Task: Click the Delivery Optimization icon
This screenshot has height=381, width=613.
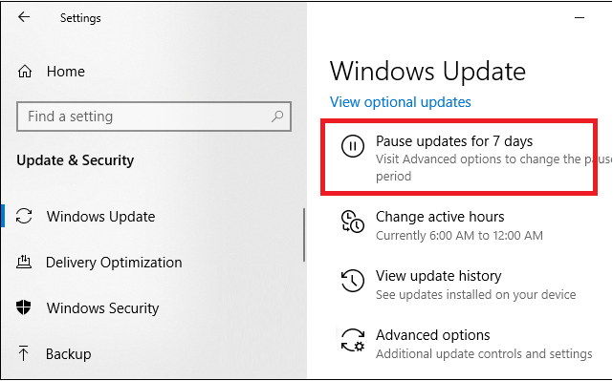Action: (x=24, y=262)
